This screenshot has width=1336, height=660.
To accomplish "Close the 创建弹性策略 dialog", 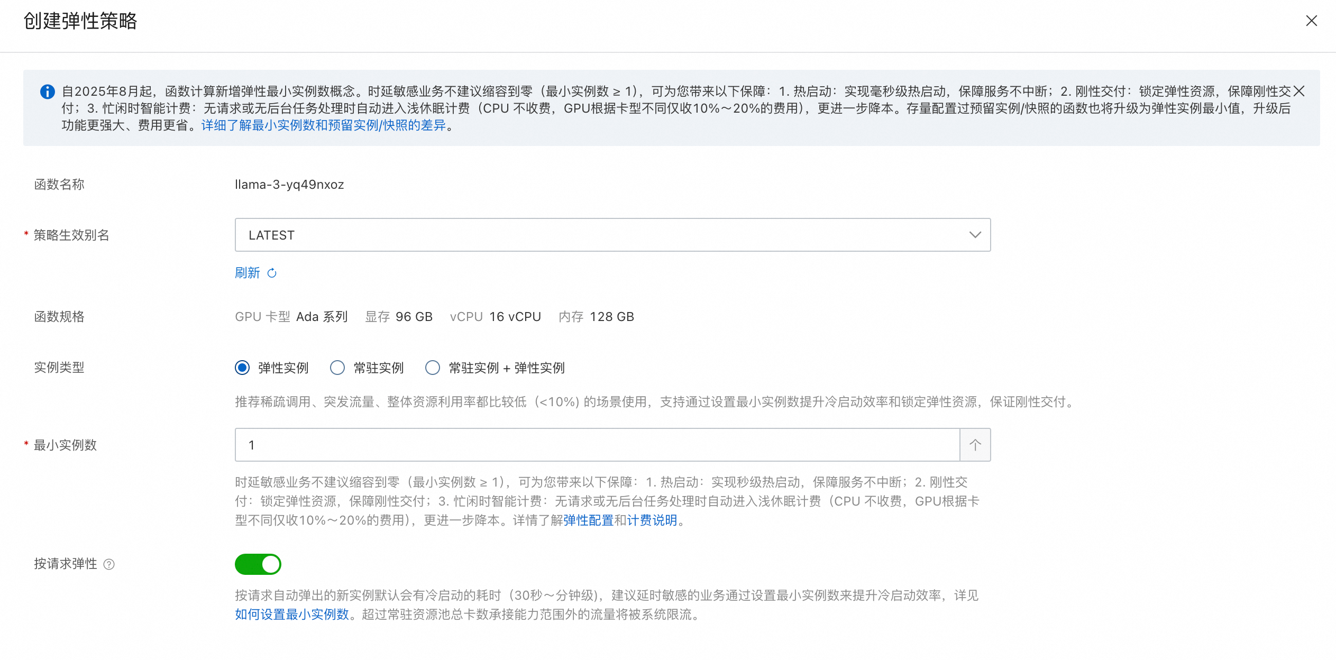I will tap(1311, 21).
